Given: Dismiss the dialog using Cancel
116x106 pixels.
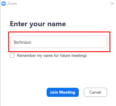Looking at the screenshot, I should tap(95, 92).
